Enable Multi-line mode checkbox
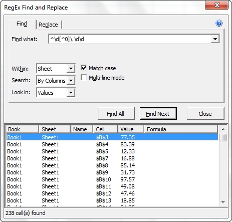232x222 pixels. point(84,78)
